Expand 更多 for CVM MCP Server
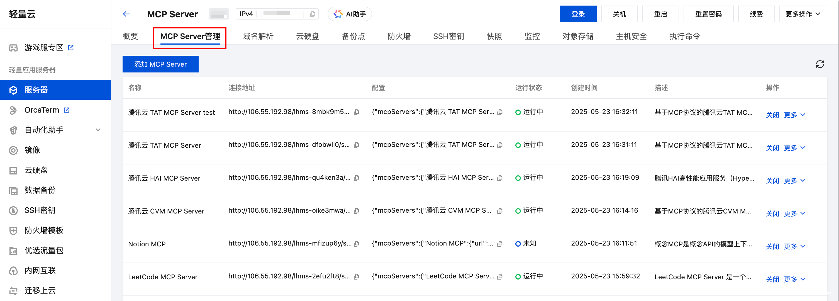 (794, 214)
